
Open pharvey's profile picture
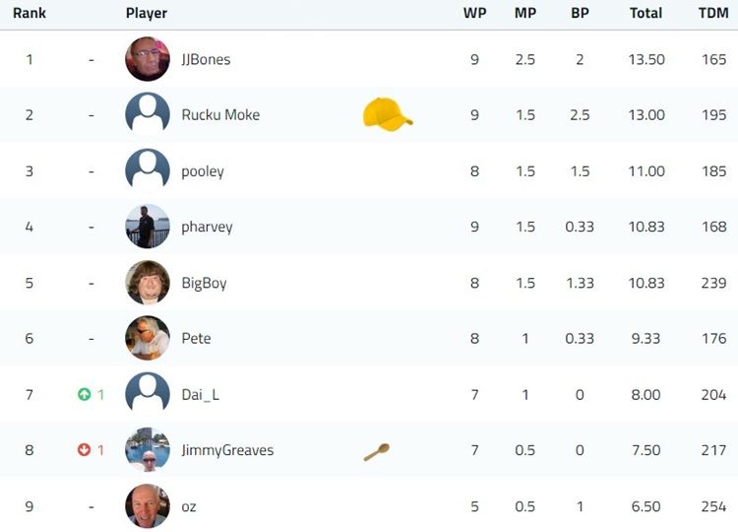coord(148,227)
